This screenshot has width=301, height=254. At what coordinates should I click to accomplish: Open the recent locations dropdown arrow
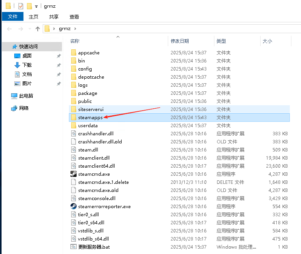[30, 29]
